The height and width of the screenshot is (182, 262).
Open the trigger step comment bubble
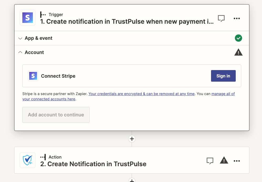click(221, 18)
